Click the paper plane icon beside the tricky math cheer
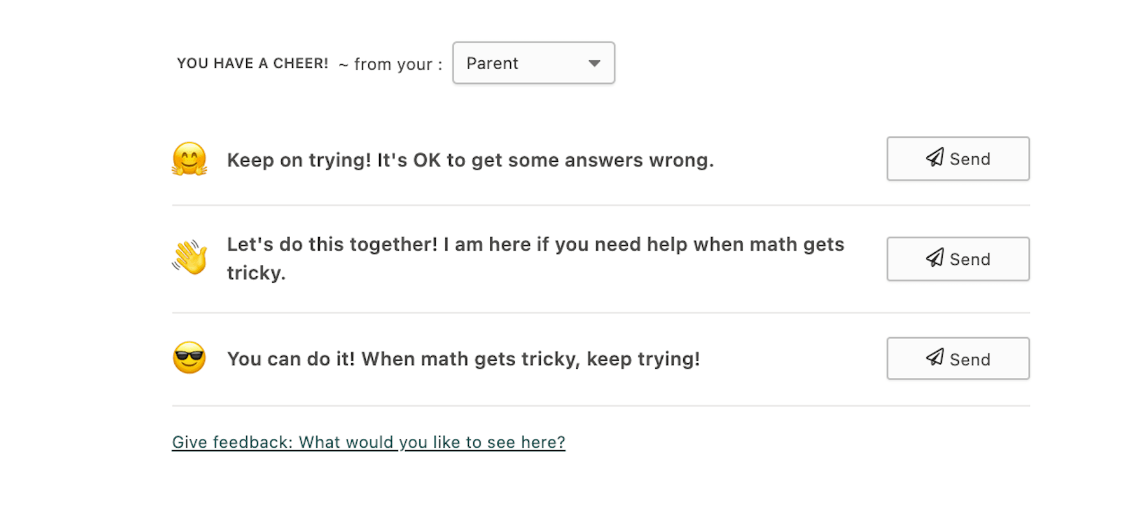Screen dimensions: 1145x508 click(x=934, y=258)
